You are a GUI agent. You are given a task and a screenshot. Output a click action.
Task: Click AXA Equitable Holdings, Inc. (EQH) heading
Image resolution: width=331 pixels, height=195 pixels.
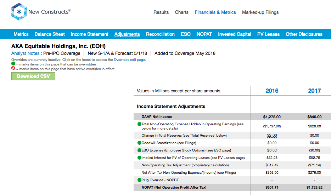click(58, 46)
